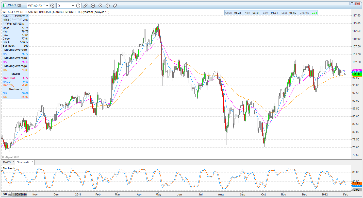Click the Bar # 57/417 row in data window
This screenshot has width=363, height=198.
pyautogui.click(x=15, y=42)
